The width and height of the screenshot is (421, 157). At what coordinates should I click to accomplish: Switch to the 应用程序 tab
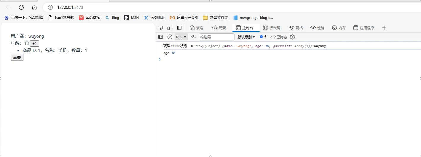click(x=364, y=28)
